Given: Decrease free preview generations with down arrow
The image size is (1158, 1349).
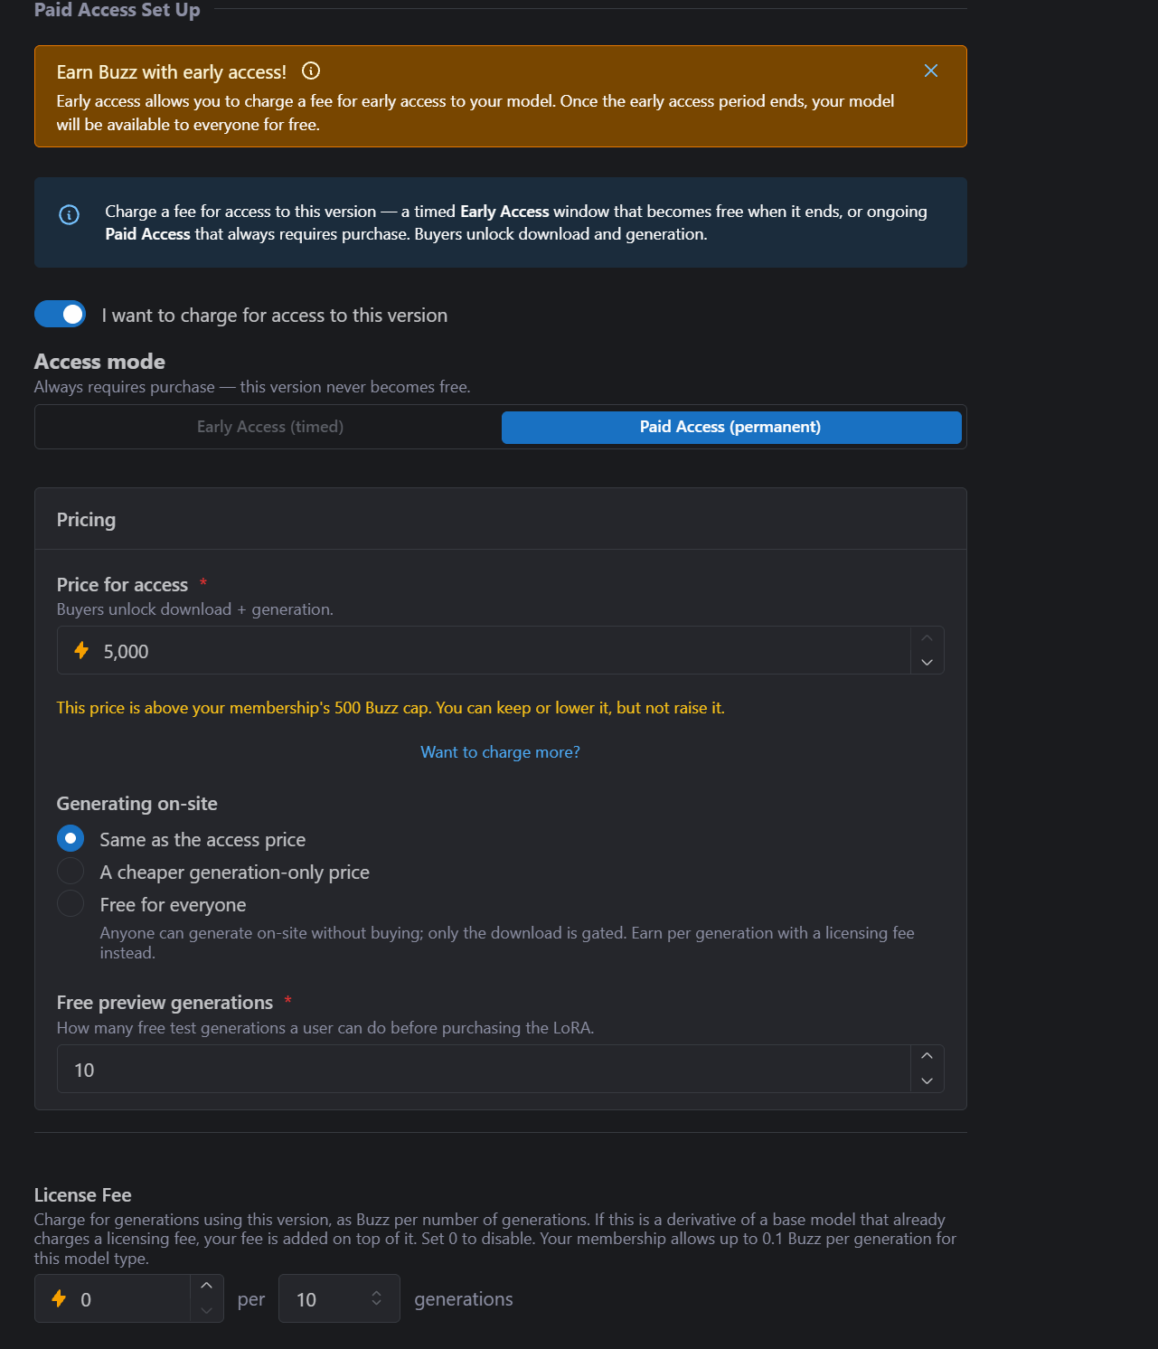Looking at the screenshot, I should point(927,1080).
